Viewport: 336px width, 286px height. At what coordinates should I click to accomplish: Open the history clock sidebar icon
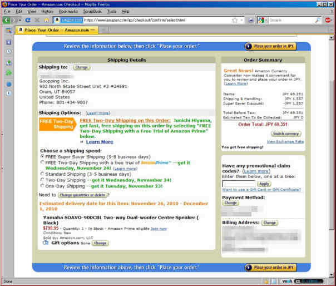point(9,51)
